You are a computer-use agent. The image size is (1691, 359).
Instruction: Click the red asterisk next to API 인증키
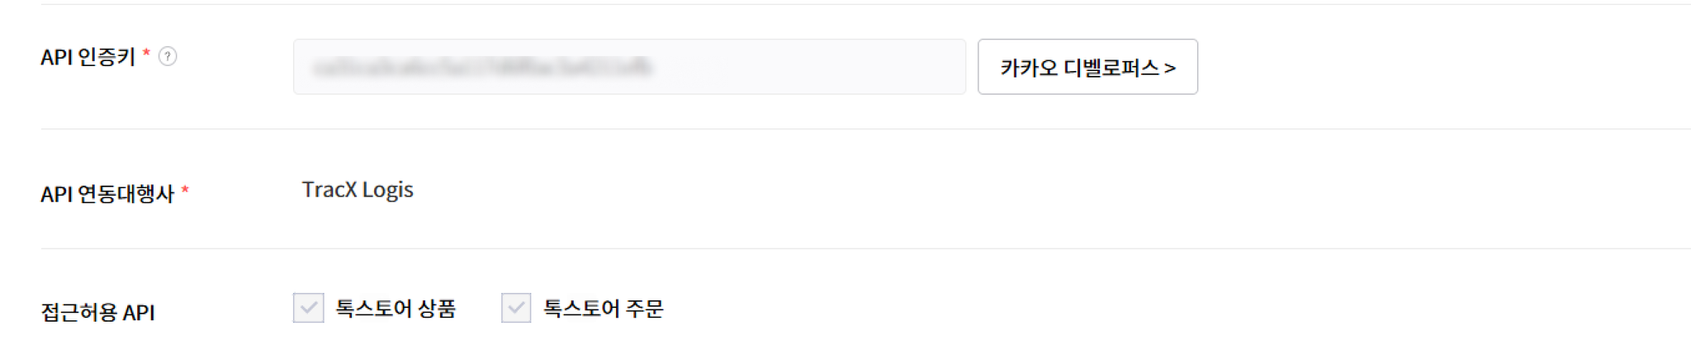click(x=146, y=53)
